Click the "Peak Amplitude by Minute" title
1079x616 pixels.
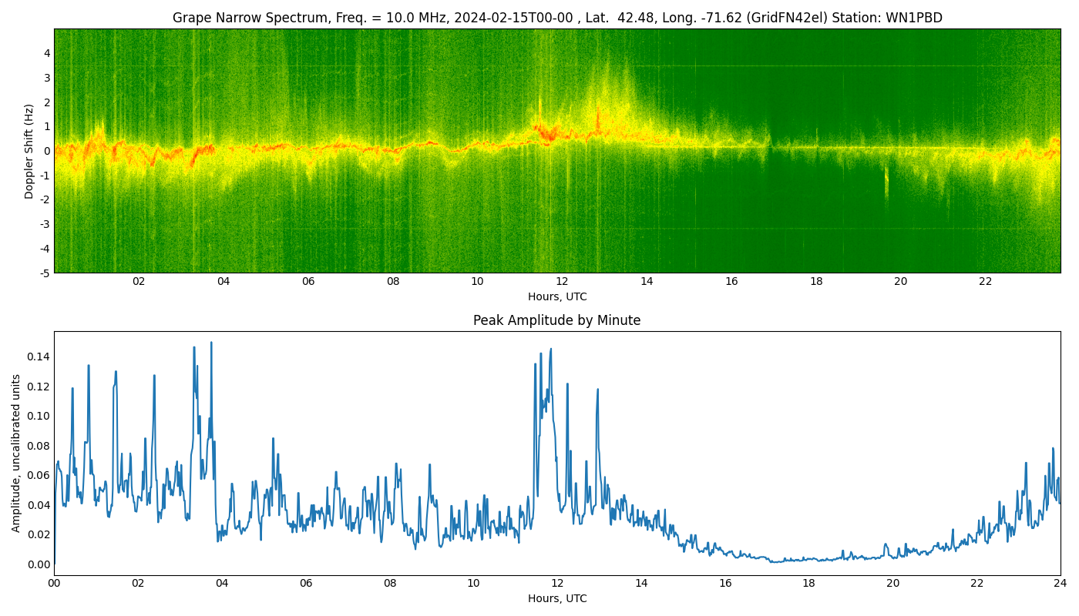(556, 320)
